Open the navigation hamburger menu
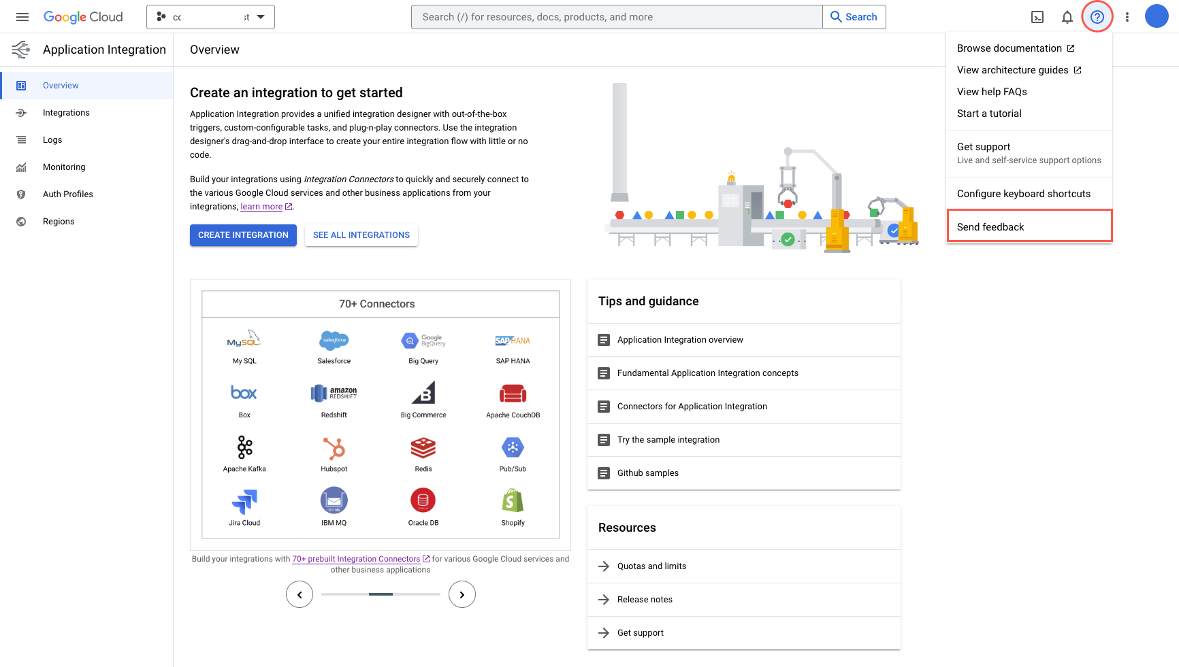Image resolution: width=1179 pixels, height=667 pixels. click(x=22, y=16)
